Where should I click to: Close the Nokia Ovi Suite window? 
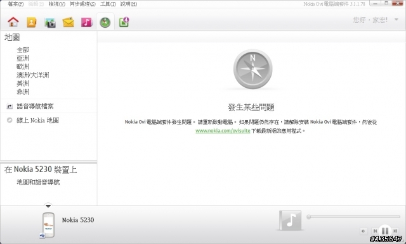tap(398, 3)
